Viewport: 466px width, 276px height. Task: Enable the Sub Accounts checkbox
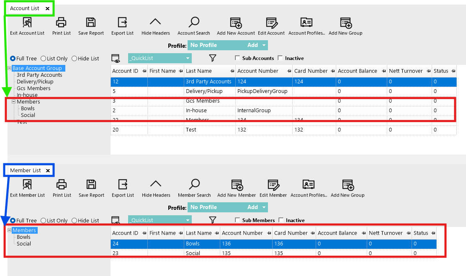point(237,58)
